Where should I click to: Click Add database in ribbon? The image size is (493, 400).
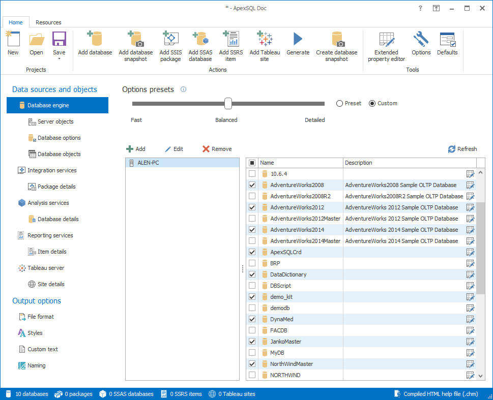pos(95,43)
